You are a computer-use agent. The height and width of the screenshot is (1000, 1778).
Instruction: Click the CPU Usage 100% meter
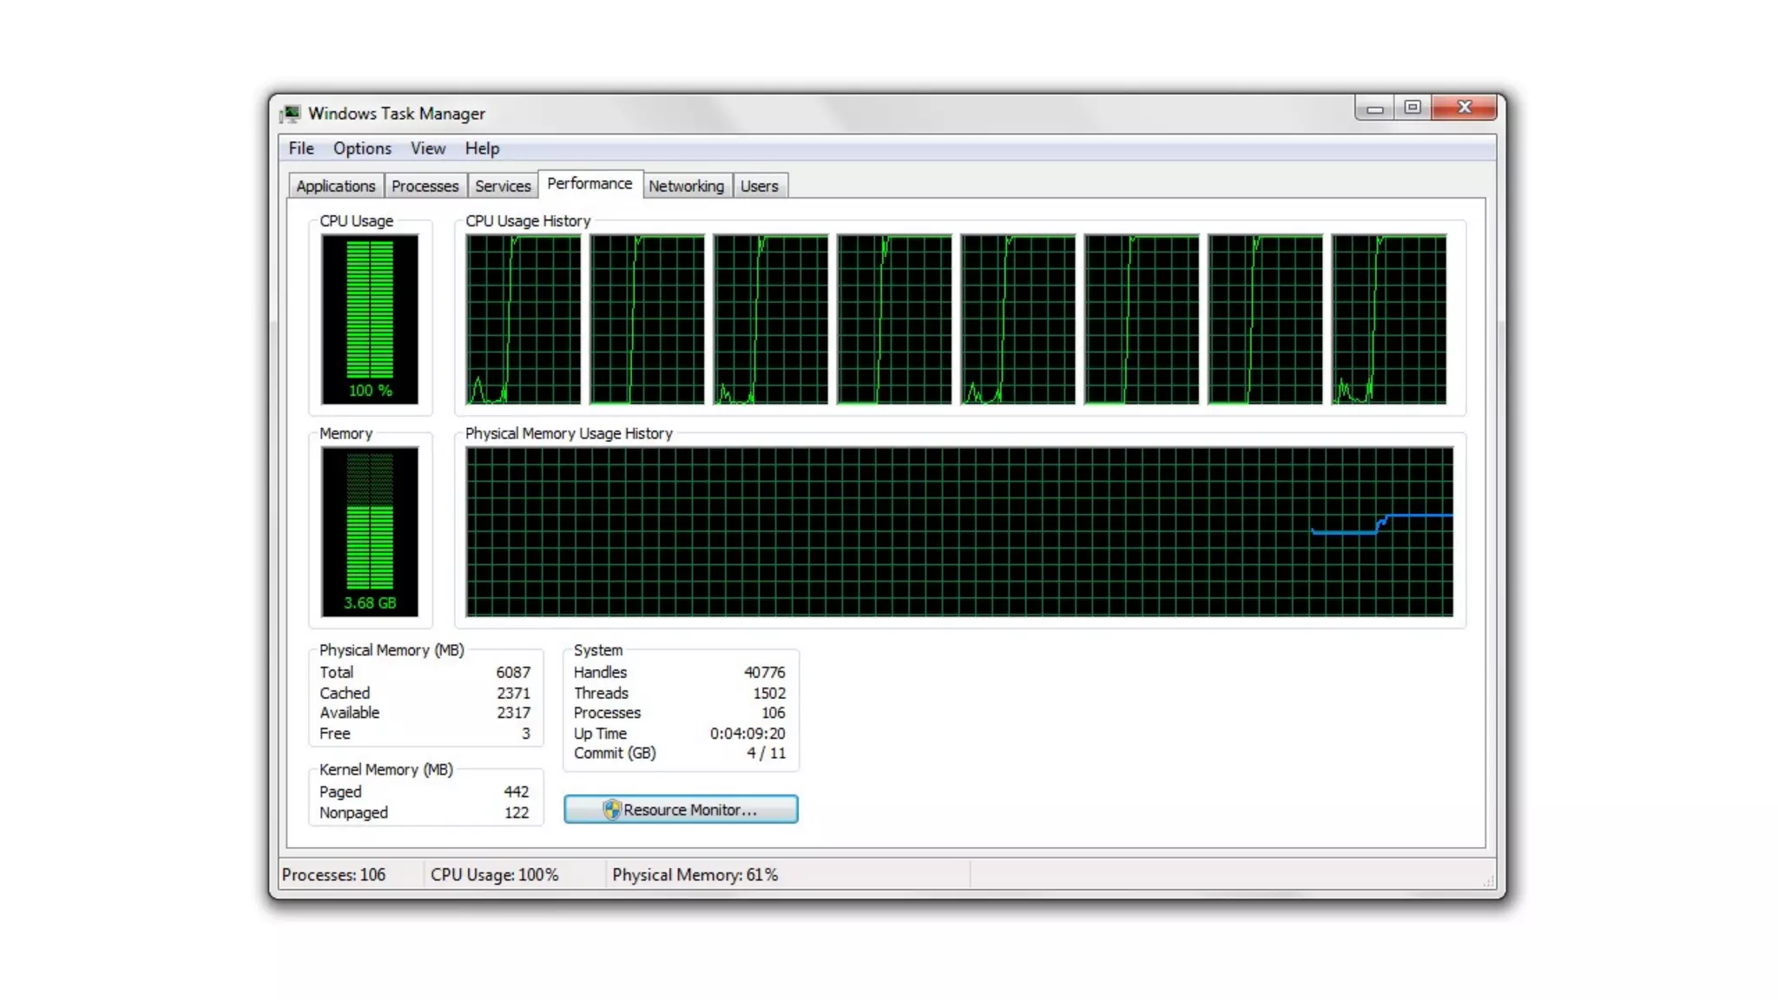coord(370,319)
